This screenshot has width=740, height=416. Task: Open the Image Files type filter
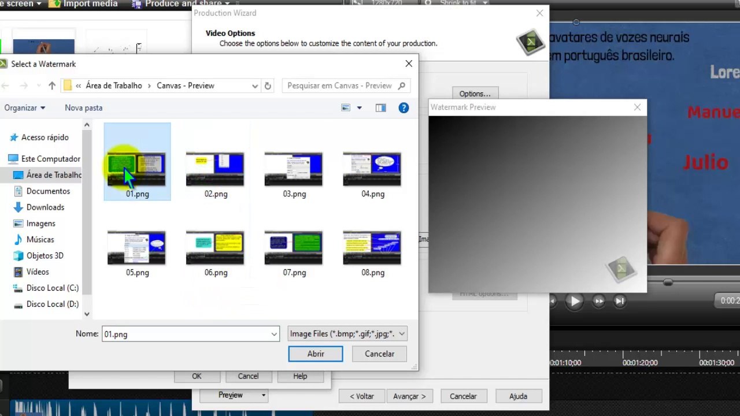click(347, 334)
